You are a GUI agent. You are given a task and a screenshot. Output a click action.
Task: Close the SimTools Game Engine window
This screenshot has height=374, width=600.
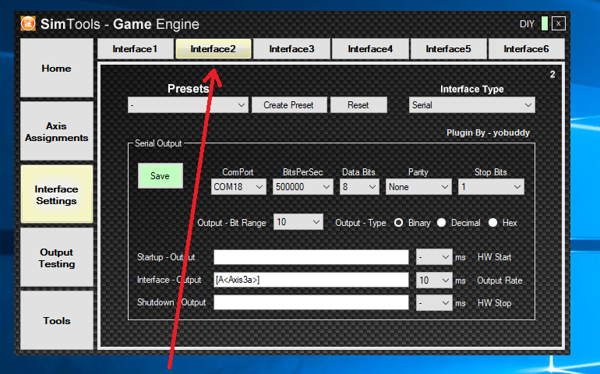pos(558,23)
